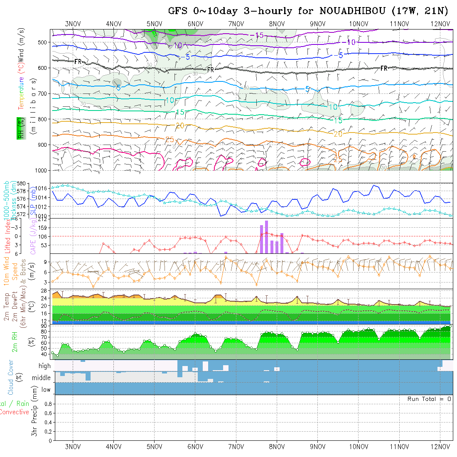
Task: Click the 'middle' cloud cover row label
Action: tap(42, 378)
